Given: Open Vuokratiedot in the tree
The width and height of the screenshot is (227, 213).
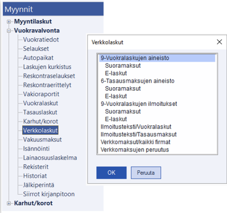Looking at the screenshot, I should coord(41,40).
